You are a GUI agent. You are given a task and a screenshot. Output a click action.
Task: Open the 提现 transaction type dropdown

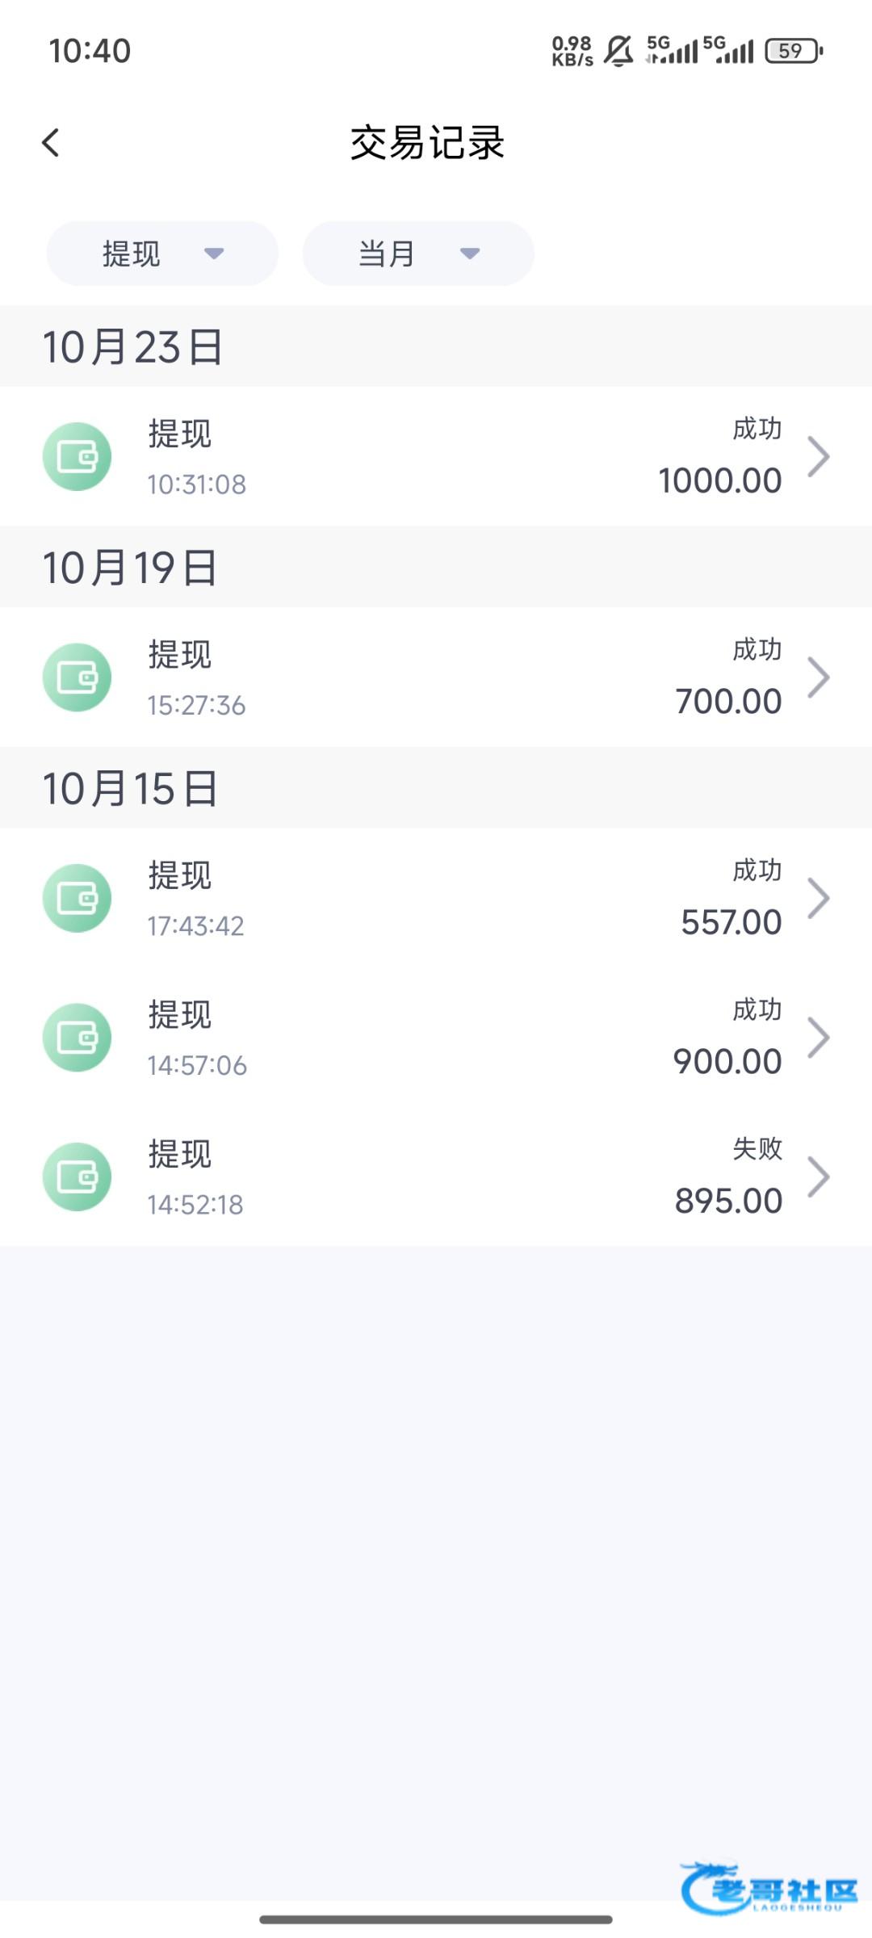(x=162, y=254)
